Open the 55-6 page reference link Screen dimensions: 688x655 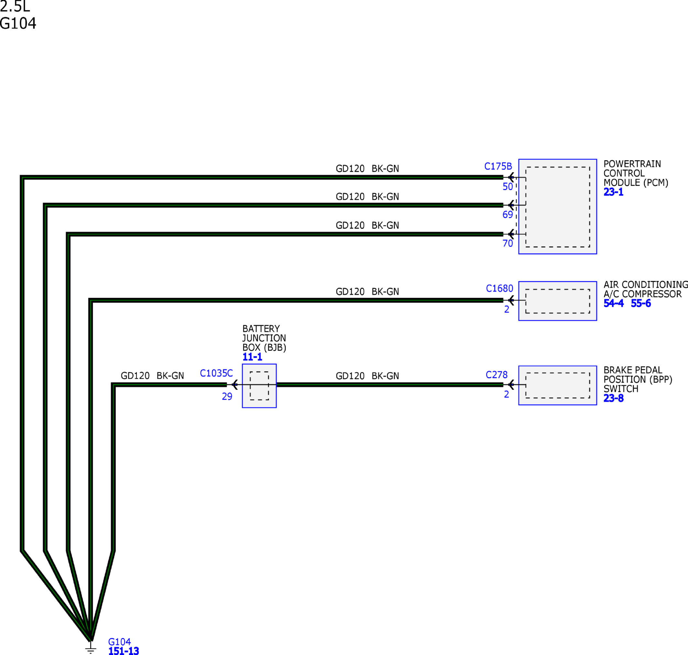click(x=641, y=303)
